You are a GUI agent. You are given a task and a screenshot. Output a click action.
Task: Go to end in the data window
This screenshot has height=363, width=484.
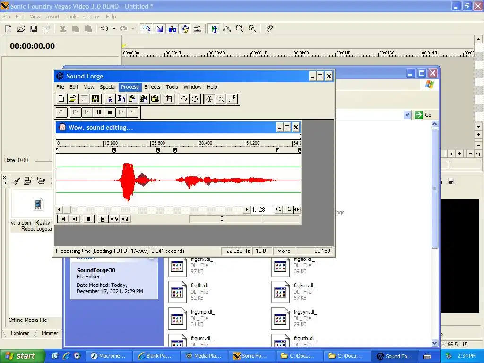[x=74, y=219]
